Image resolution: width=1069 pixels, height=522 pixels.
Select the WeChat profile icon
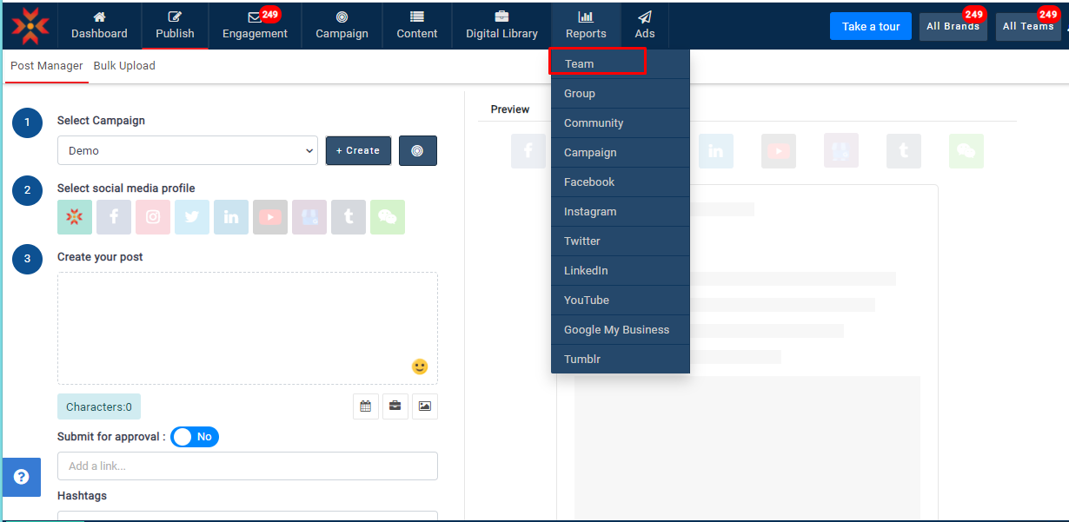388,217
